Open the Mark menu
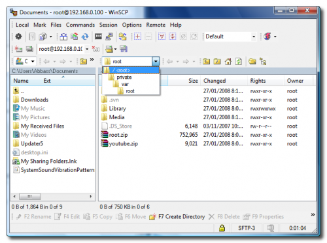327x243 pixels. pos(40,25)
